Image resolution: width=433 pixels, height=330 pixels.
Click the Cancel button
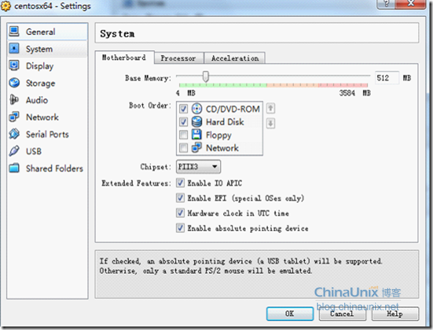coord(342,314)
